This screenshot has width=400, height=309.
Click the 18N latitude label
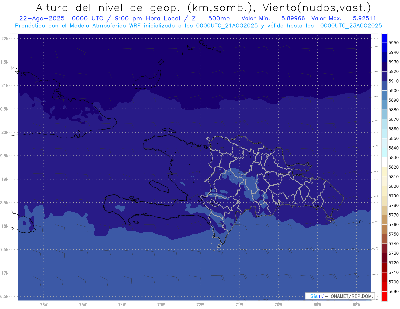point(6,226)
